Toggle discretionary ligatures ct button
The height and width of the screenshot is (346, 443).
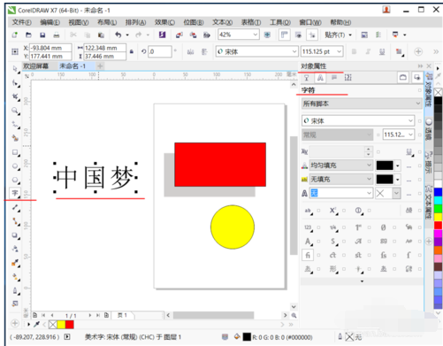[x=332, y=255]
